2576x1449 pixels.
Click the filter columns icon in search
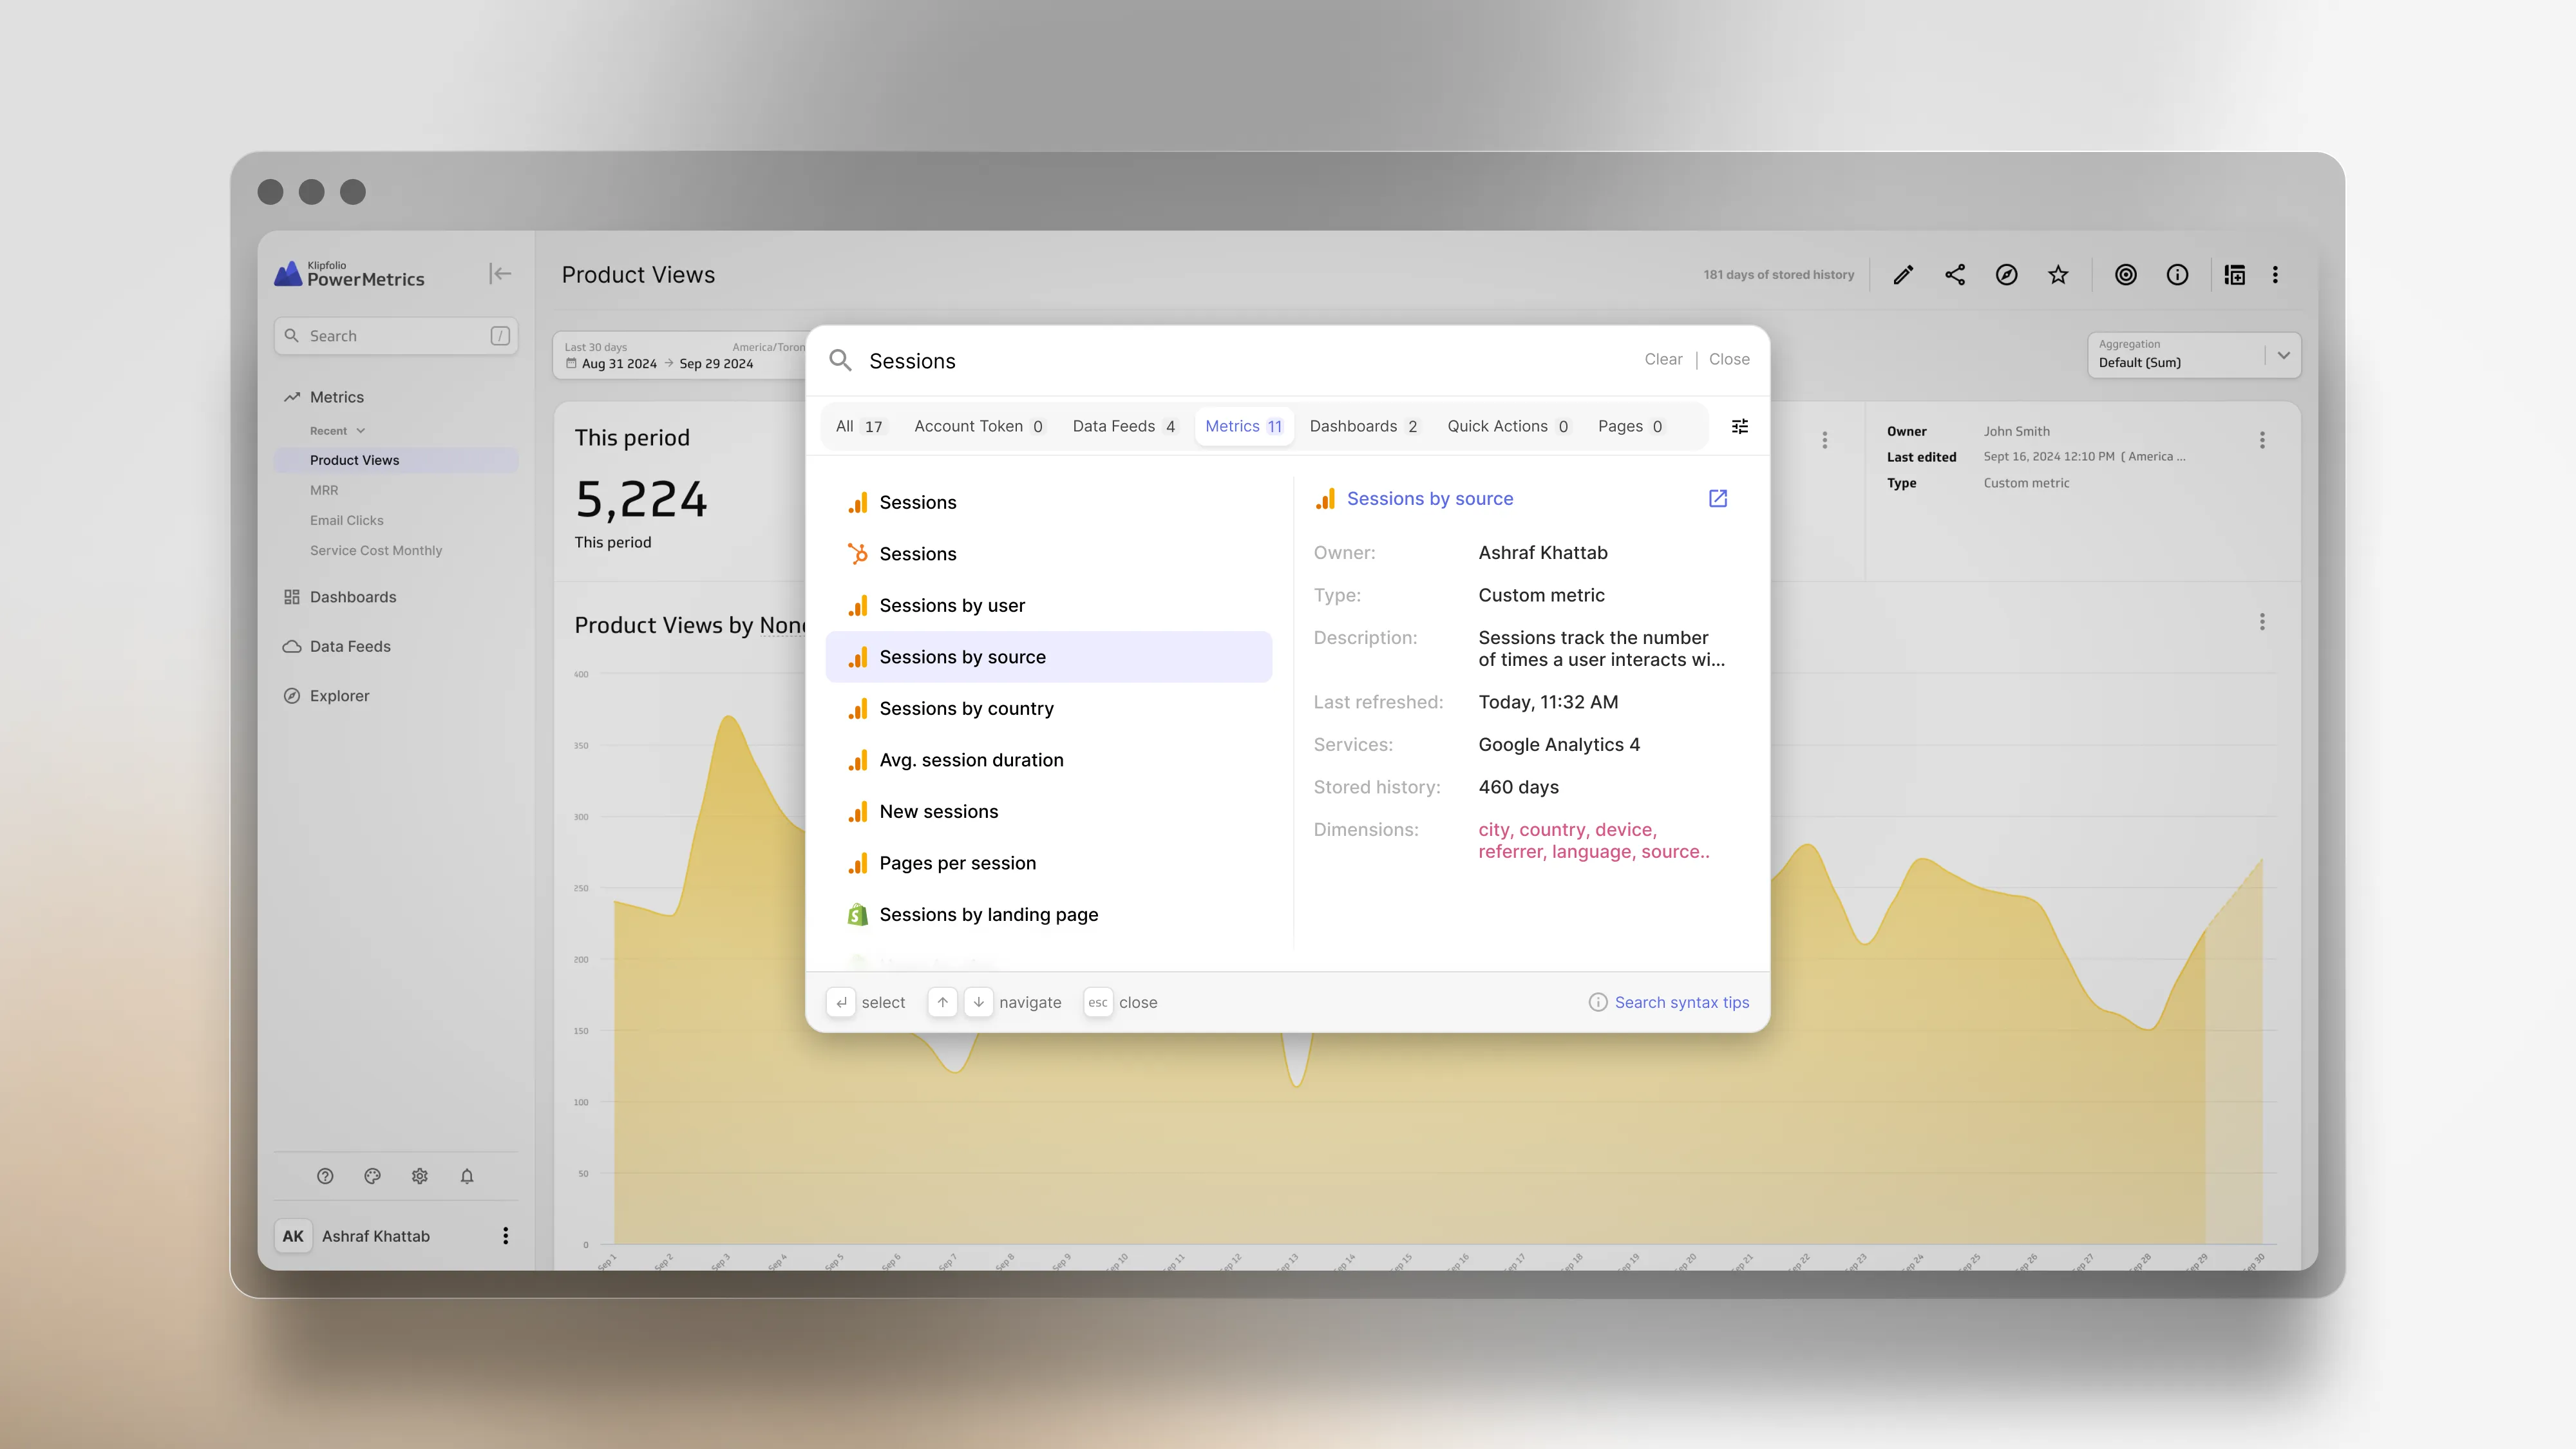pos(1741,426)
